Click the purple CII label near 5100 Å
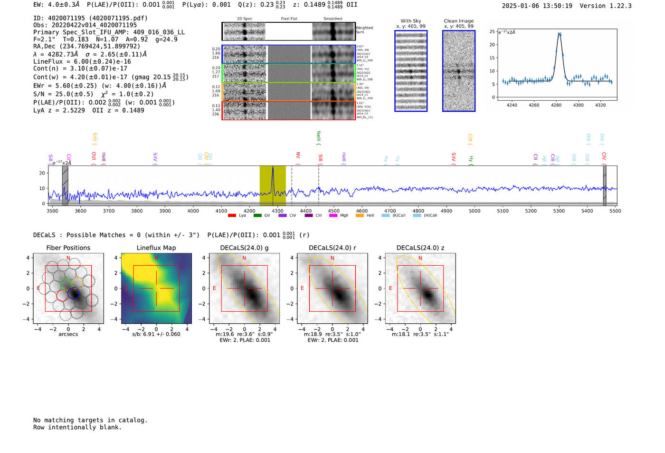This screenshot has width=665, height=453. click(535, 159)
